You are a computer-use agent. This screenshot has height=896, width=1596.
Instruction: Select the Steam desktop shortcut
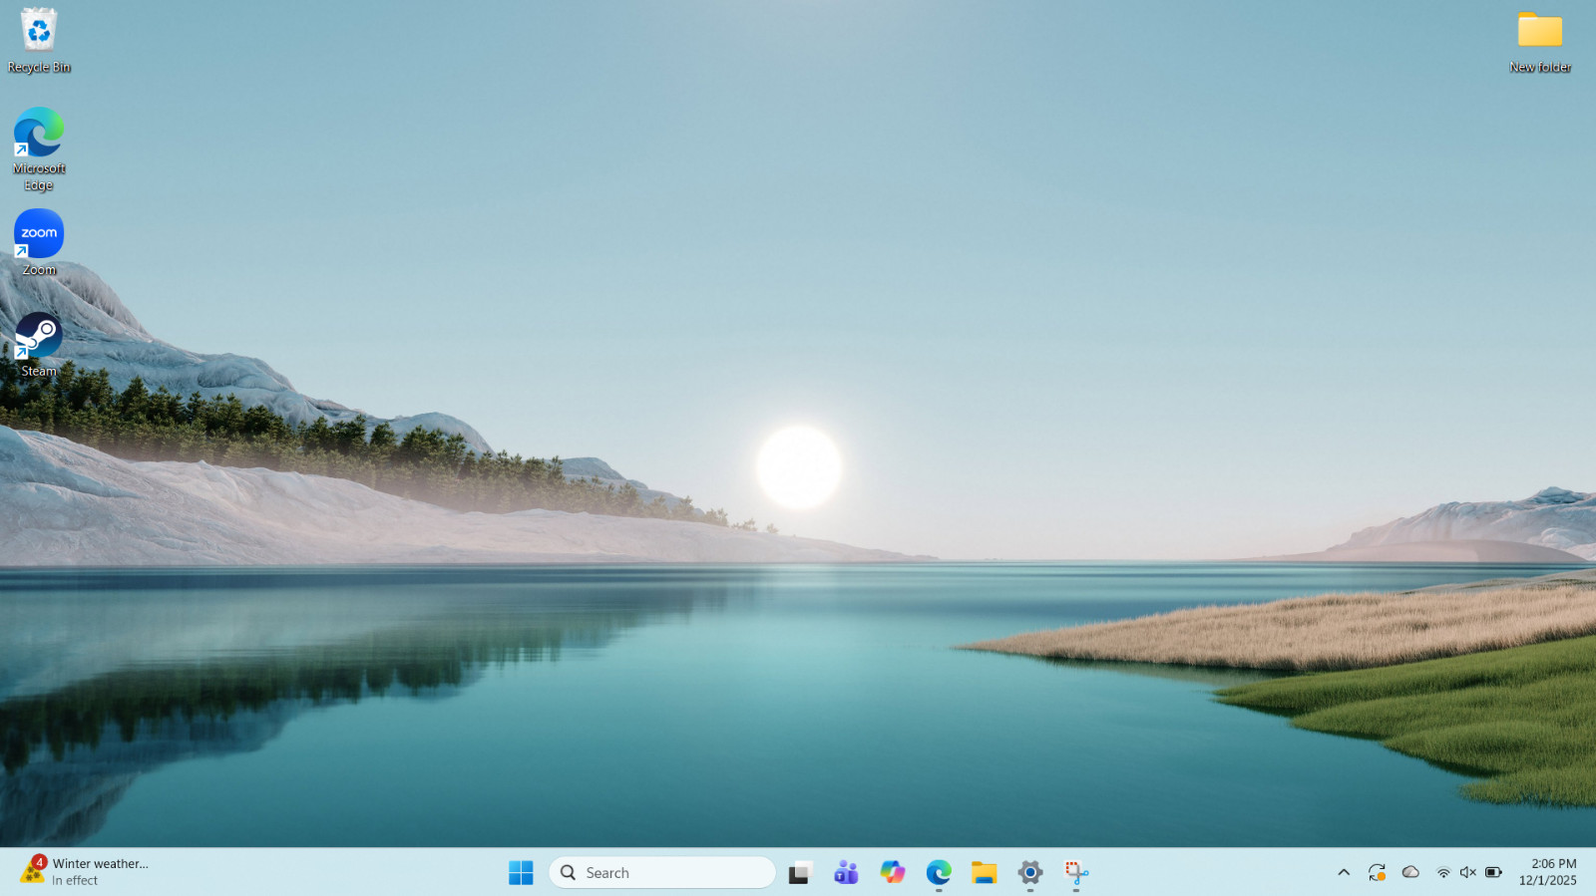coord(39,345)
